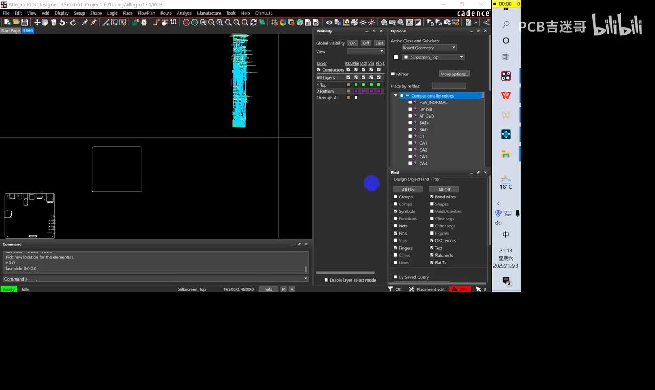The width and height of the screenshot is (655, 390).
Task: Open WPS Office from taskbar
Action: pyautogui.click(x=505, y=95)
